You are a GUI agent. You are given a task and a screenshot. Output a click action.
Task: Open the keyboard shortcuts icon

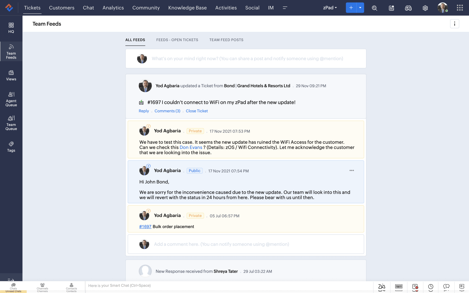(399, 287)
